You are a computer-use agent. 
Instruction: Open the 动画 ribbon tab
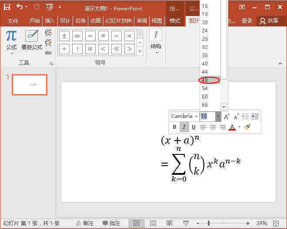pos(96,21)
